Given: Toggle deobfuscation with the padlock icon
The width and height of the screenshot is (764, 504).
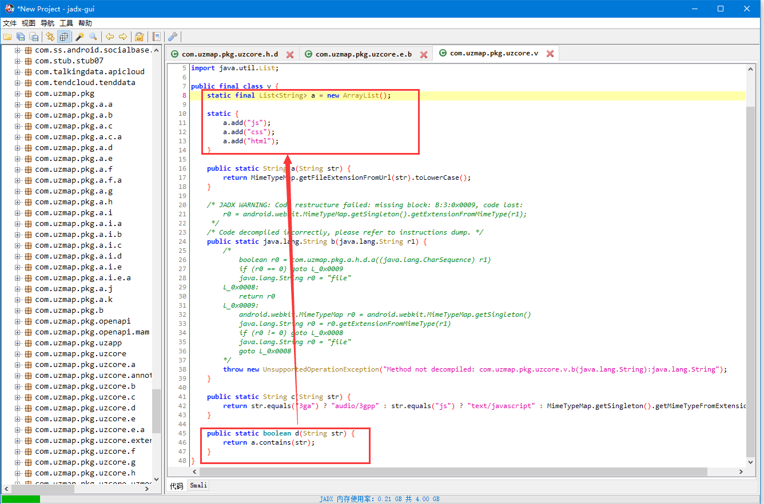Looking at the screenshot, I should pos(139,37).
